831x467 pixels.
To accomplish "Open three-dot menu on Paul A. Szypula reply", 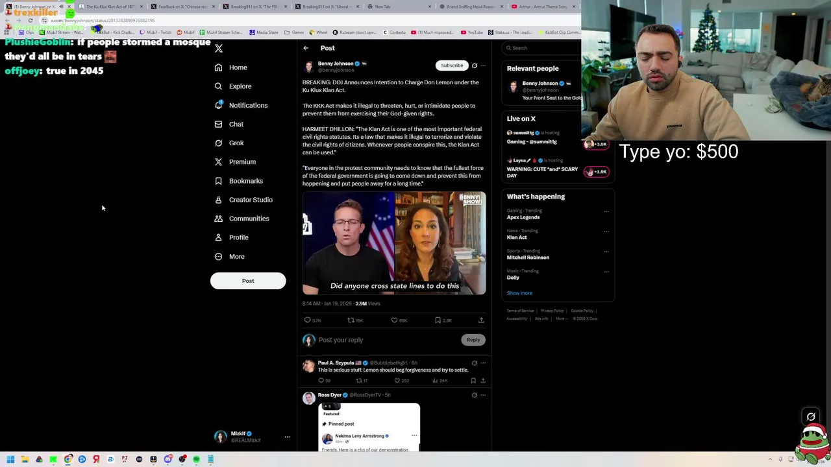I will pos(483,363).
